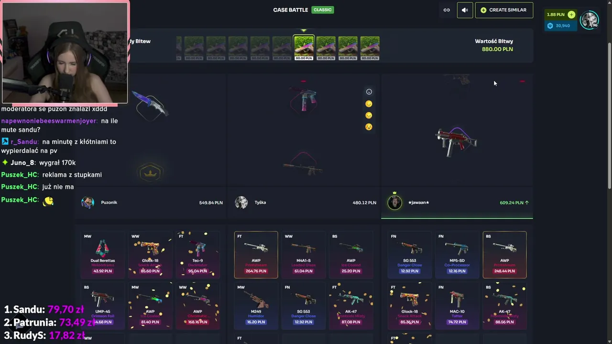
Task: Open the Dual Berettas Melodrama item card
Action: point(103,255)
